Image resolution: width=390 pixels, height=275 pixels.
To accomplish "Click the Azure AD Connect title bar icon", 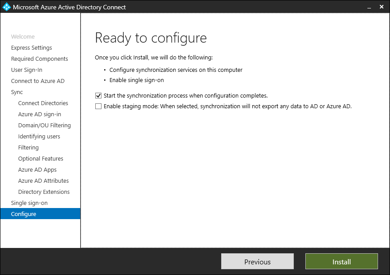I will (6, 7).
